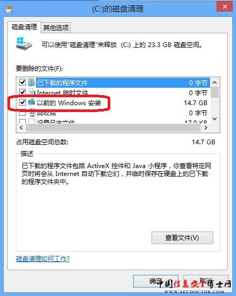Viewport: 236px width, 296px height.
Task: Click the 已下载的程序文件 folder icon
Action: click(x=32, y=82)
